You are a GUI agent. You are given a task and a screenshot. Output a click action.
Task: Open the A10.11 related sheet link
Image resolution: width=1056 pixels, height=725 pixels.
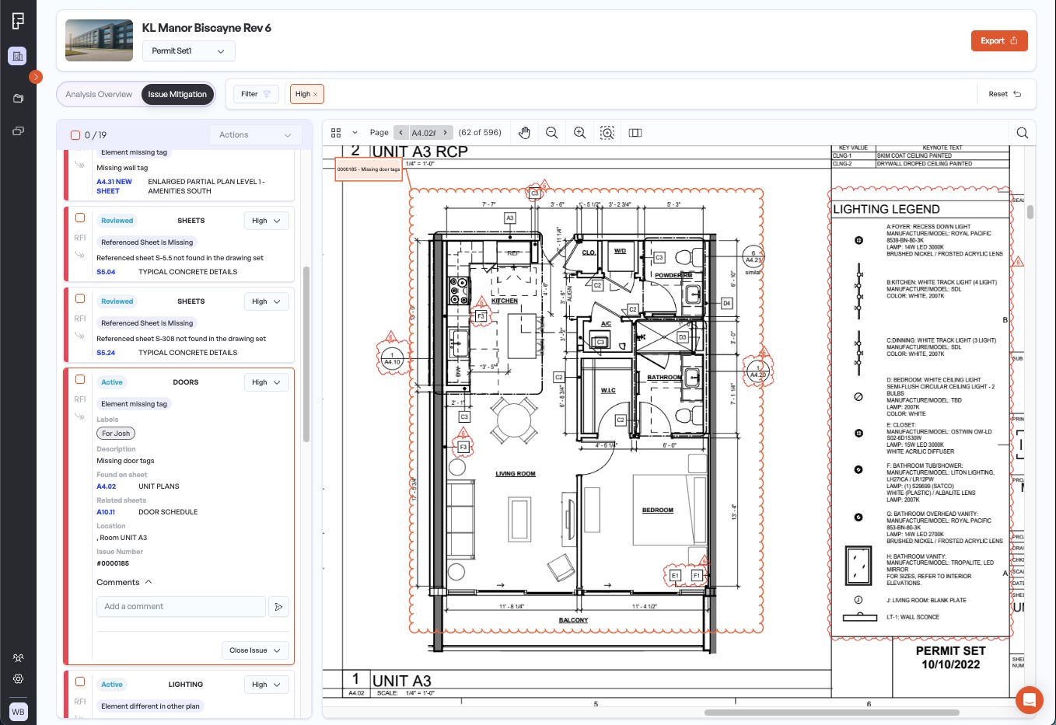[x=106, y=512]
